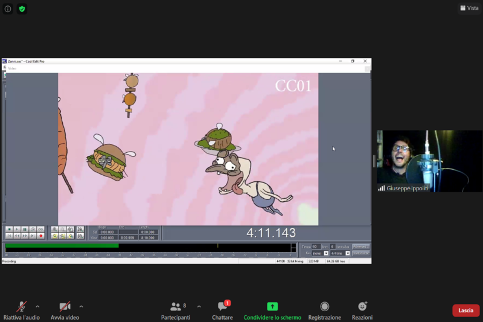Viewport: 483px width, 322px height.
Task: Expand participants options arrow
Action: 199,306
